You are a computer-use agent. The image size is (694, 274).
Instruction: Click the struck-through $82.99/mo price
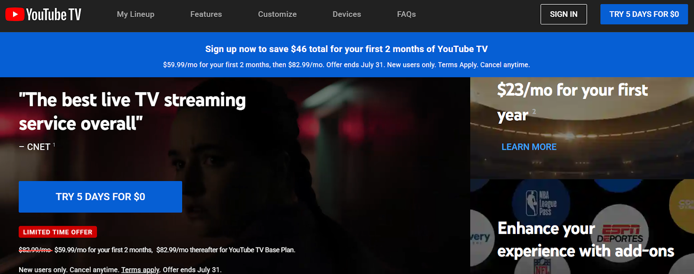35,250
